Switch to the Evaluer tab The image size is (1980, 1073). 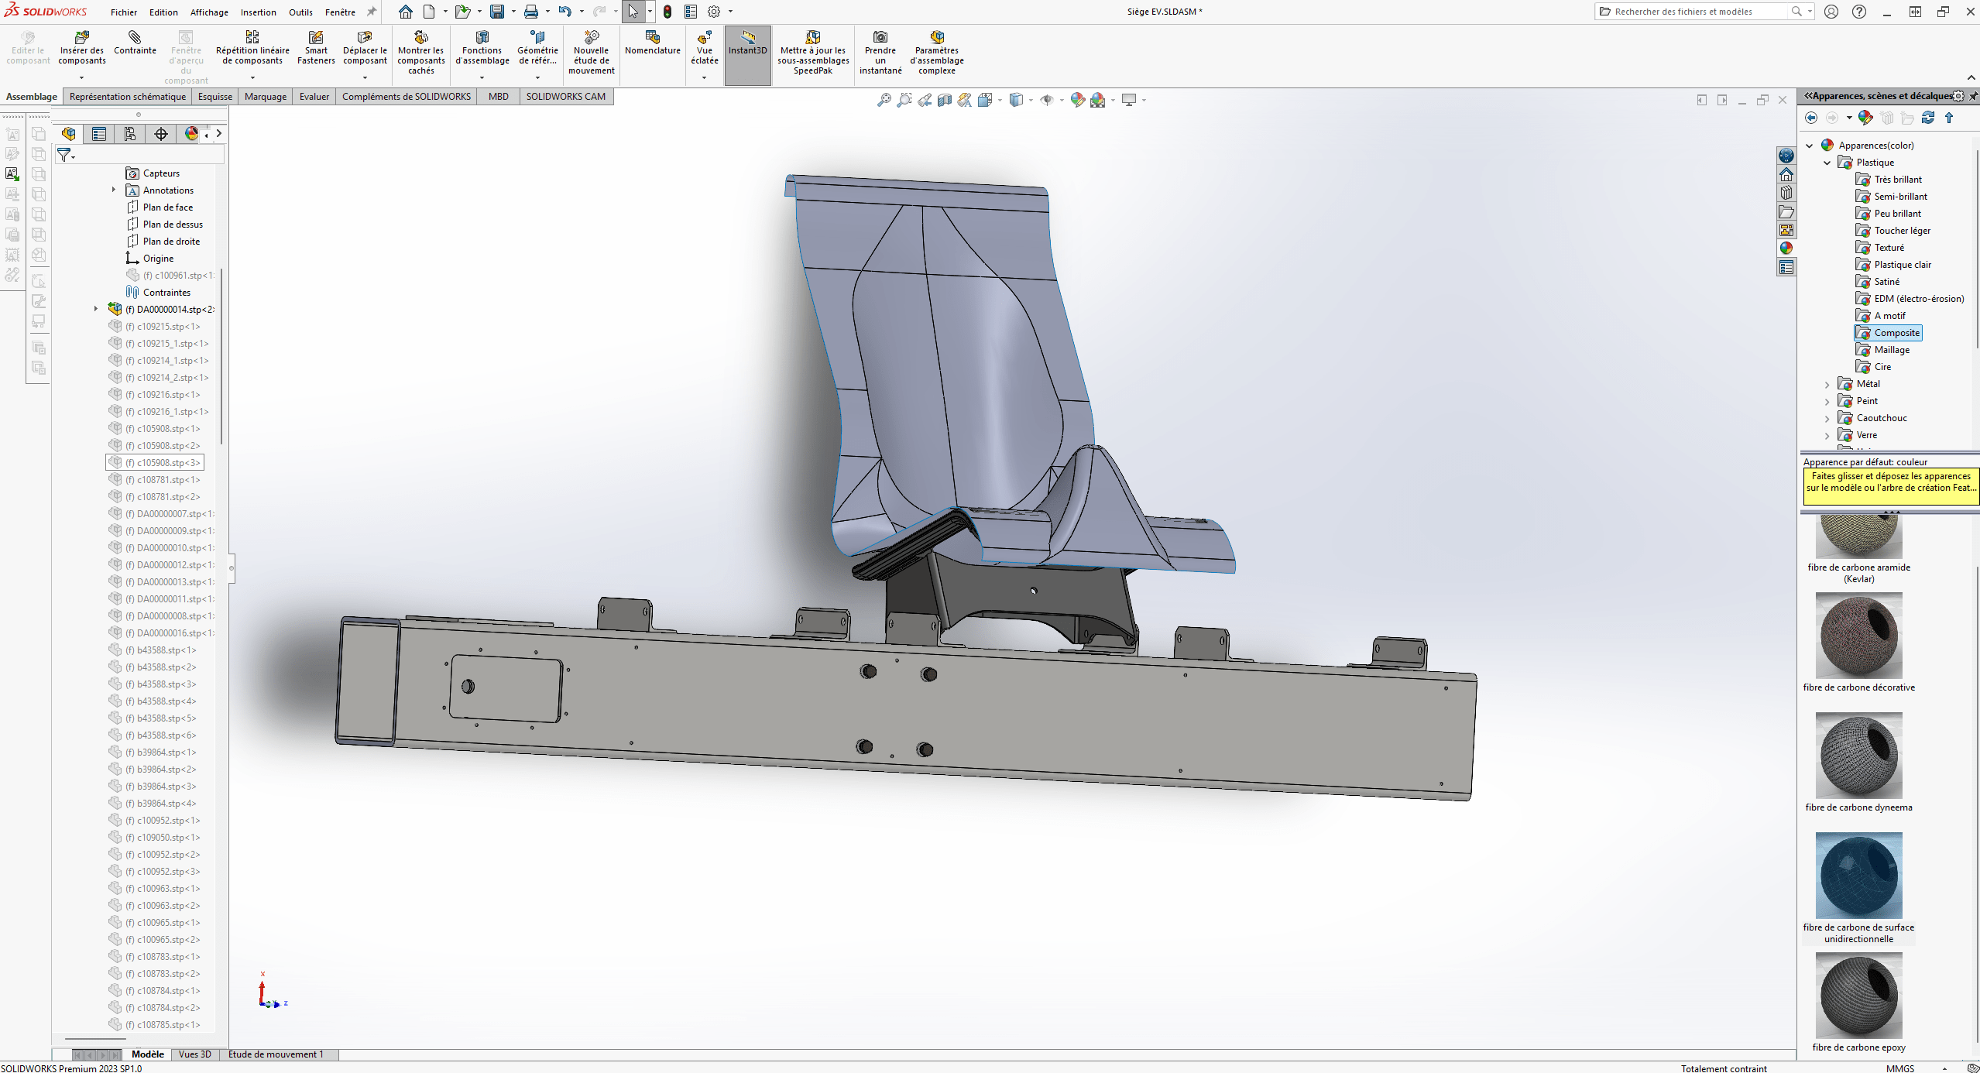coord(314,97)
